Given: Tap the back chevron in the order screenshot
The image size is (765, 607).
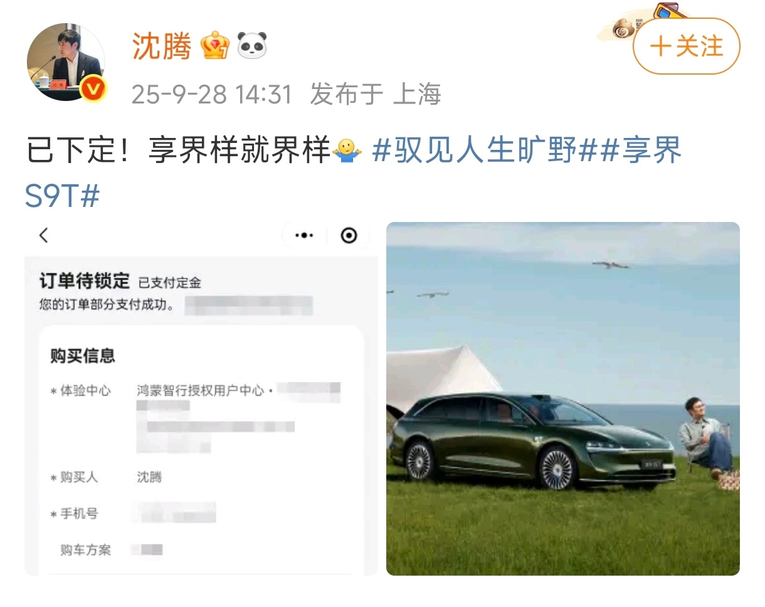Looking at the screenshot, I should click(x=43, y=235).
